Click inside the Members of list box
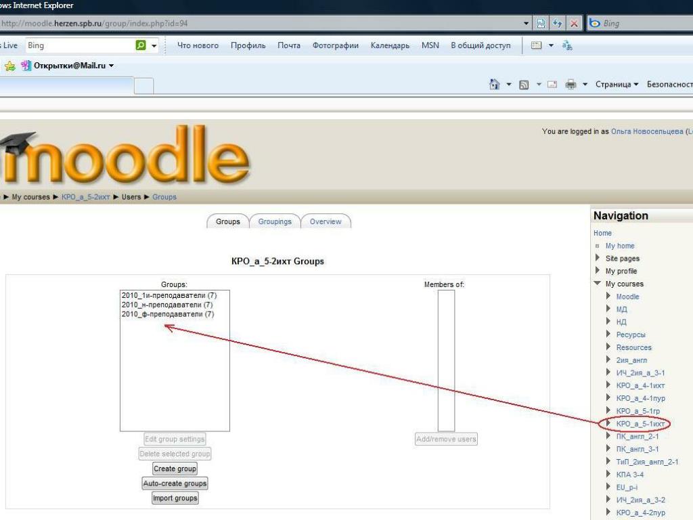Viewport: 693px width, 520px height. click(447, 360)
